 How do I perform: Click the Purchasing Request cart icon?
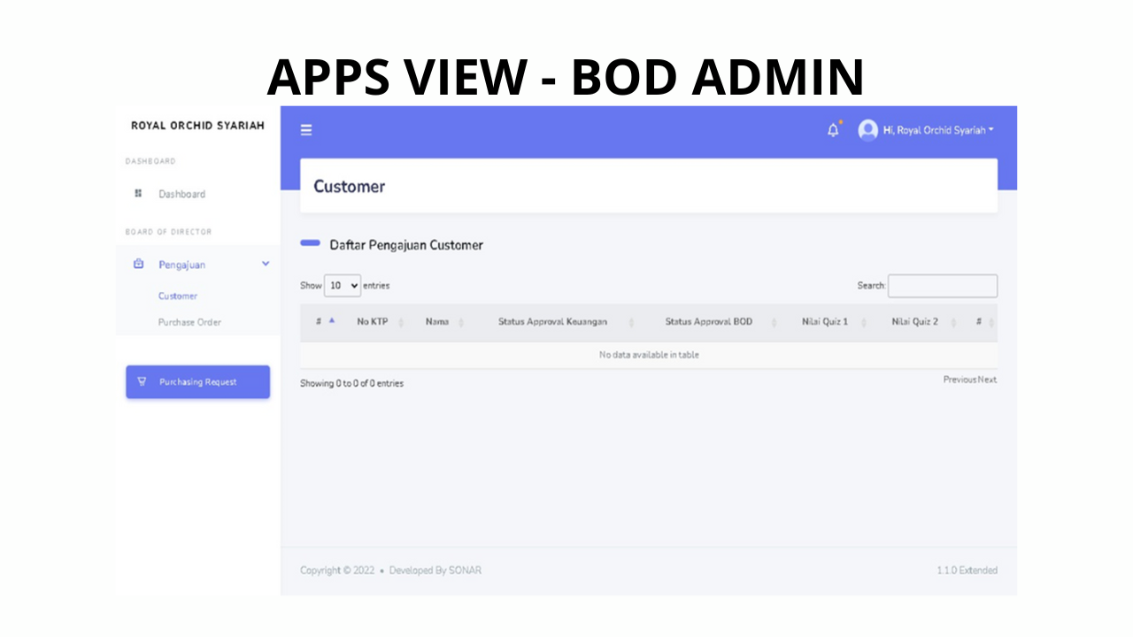(x=142, y=381)
